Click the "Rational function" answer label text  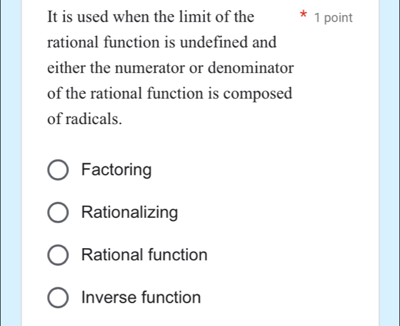pos(145,255)
